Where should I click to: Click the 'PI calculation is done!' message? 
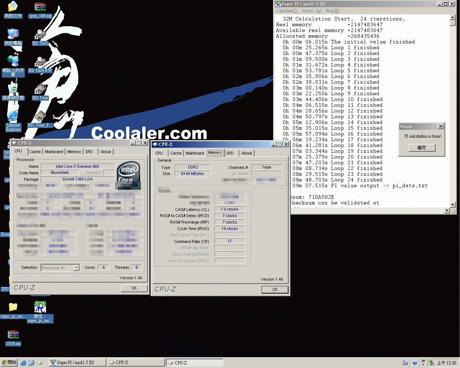pos(423,136)
